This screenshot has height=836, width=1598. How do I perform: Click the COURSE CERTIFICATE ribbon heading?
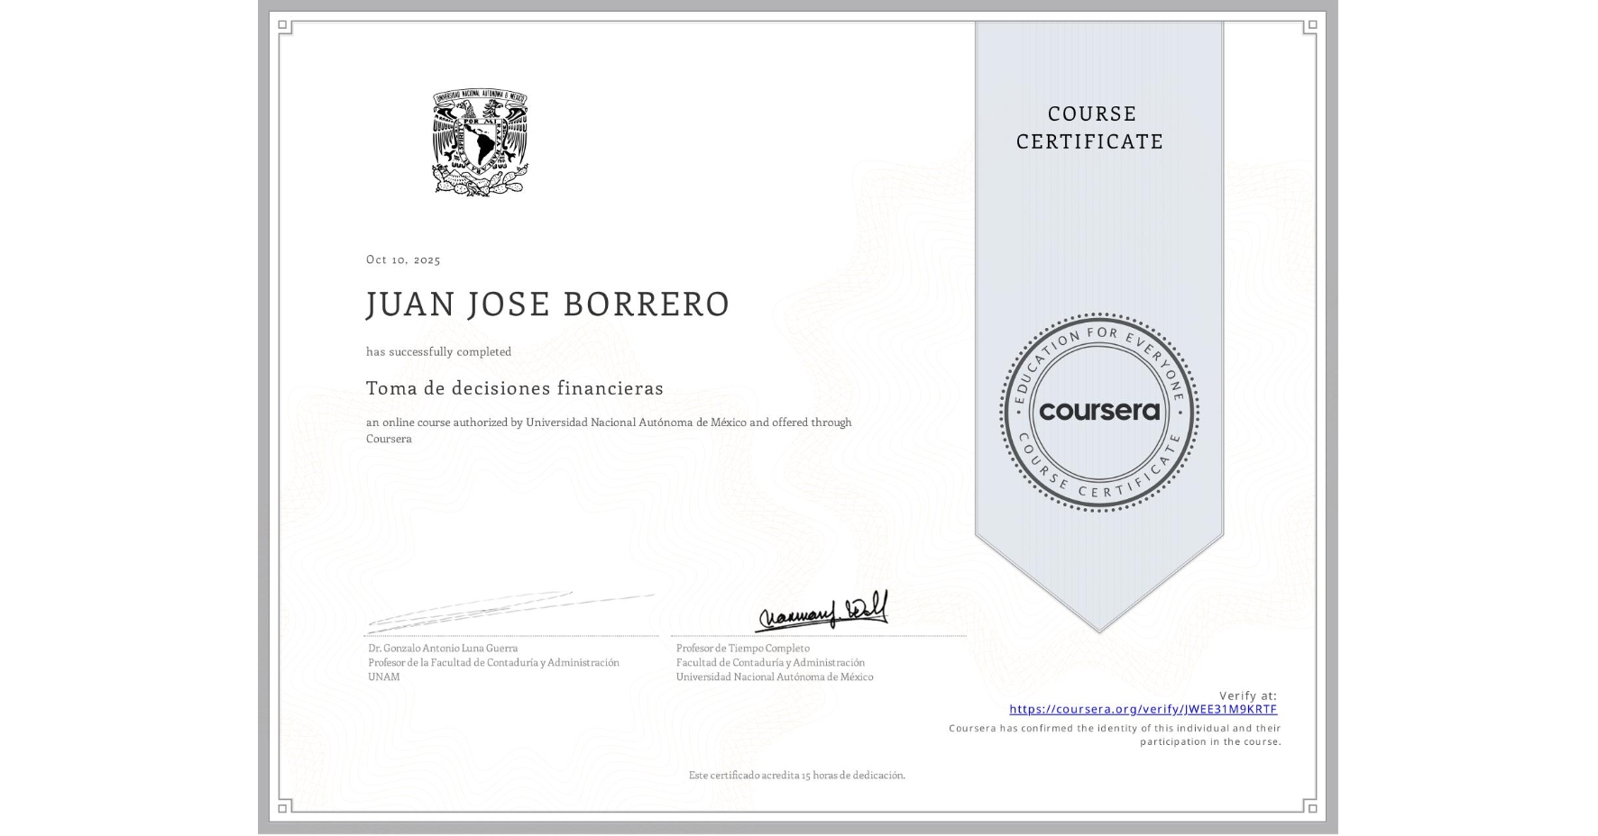pos(1090,127)
